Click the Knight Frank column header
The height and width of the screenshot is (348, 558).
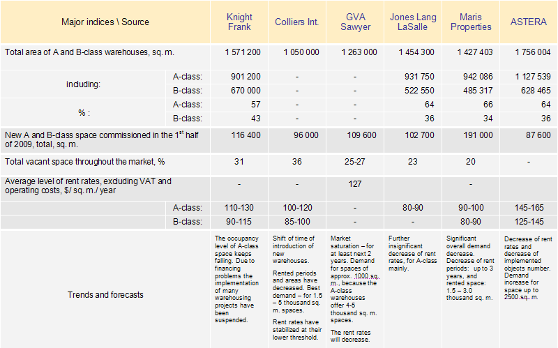click(x=239, y=22)
